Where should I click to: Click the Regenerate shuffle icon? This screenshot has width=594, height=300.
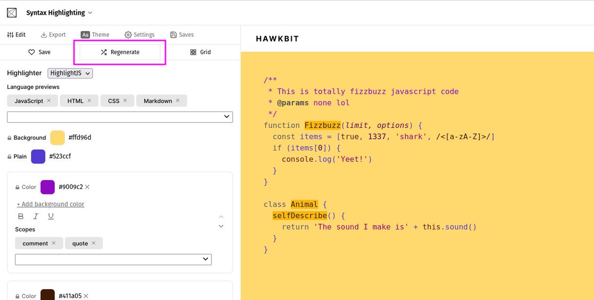[x=104, y=51]
